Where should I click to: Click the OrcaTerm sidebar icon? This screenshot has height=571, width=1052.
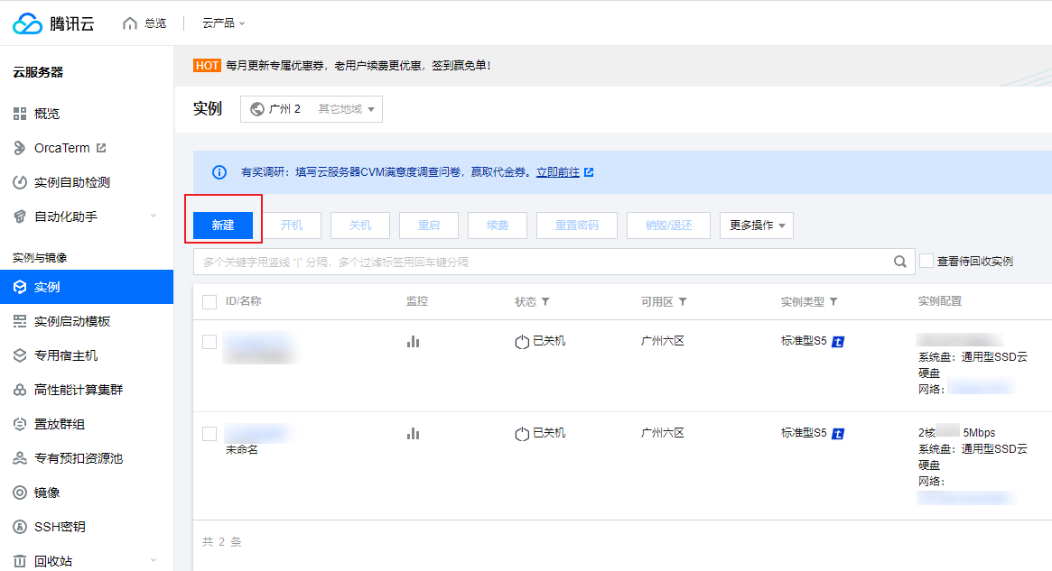[20, 148]
